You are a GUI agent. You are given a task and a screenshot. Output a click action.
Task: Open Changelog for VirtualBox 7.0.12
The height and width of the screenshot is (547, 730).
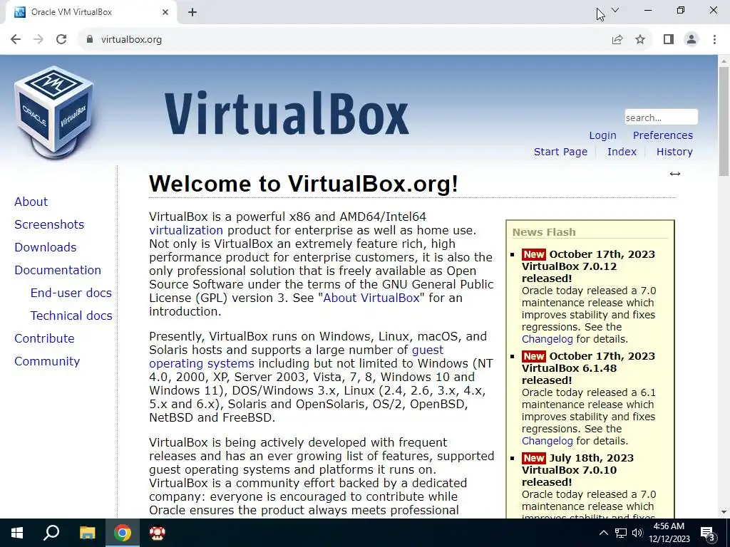(547, 339)
